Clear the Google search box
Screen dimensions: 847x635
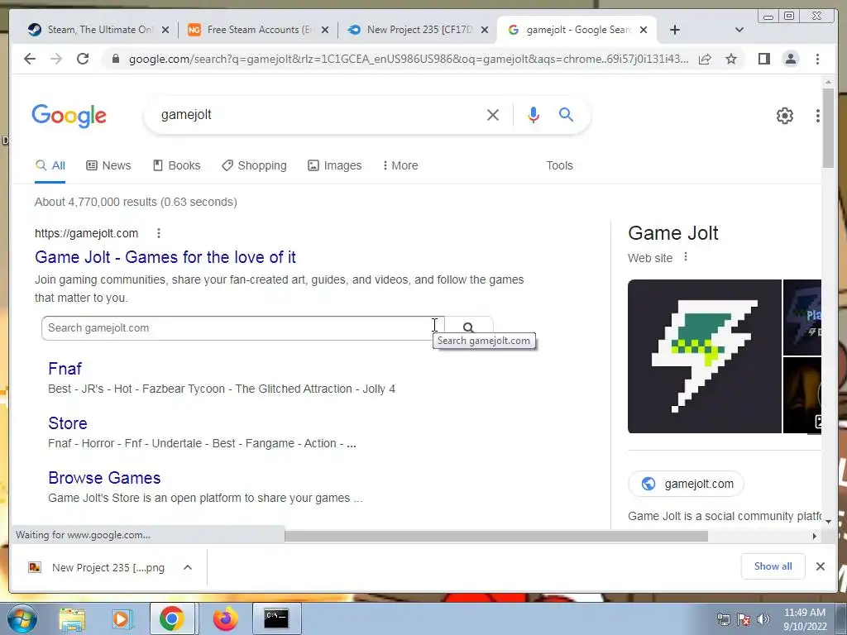(x=493, y=114)
